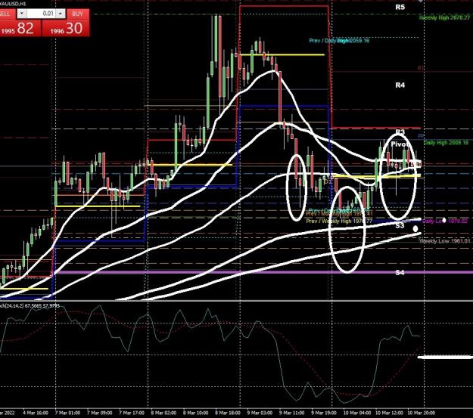Click the Weekly High 2070.27 label
The image size is (473, 418).
tap(445, 18)
